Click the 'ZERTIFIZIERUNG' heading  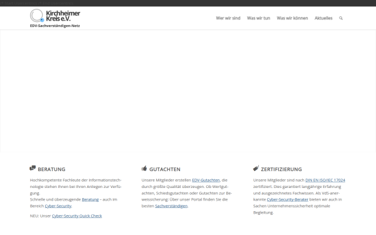click(x=281, y=169)
